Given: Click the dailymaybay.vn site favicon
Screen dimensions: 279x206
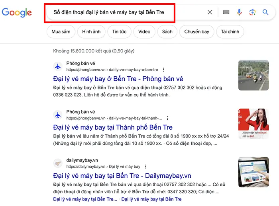Looking at the screenshot, I should coord(58,163).
